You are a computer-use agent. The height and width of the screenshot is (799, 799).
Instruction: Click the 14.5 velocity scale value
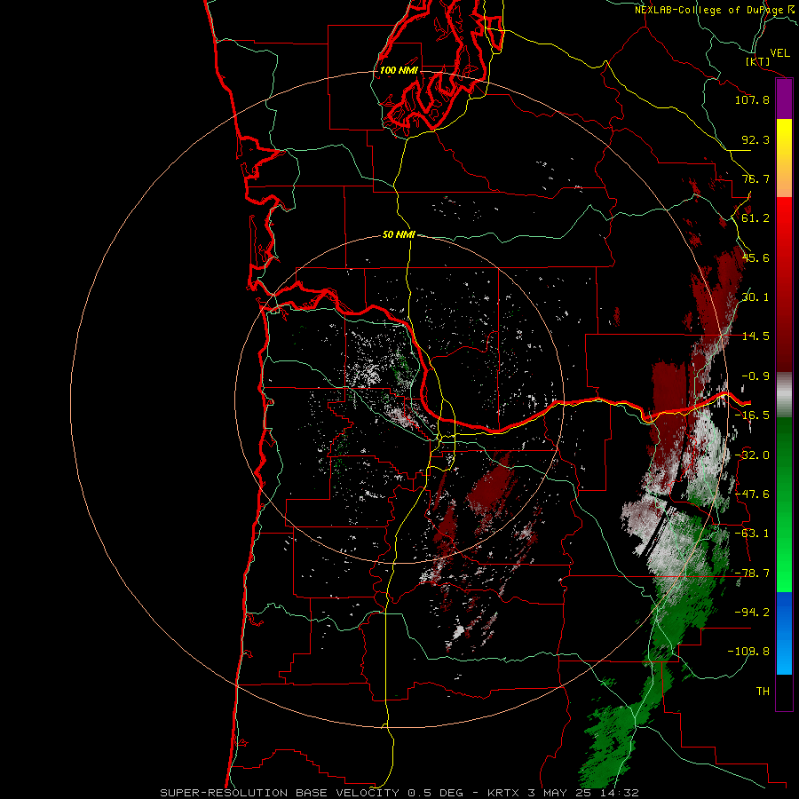point(755,336)
